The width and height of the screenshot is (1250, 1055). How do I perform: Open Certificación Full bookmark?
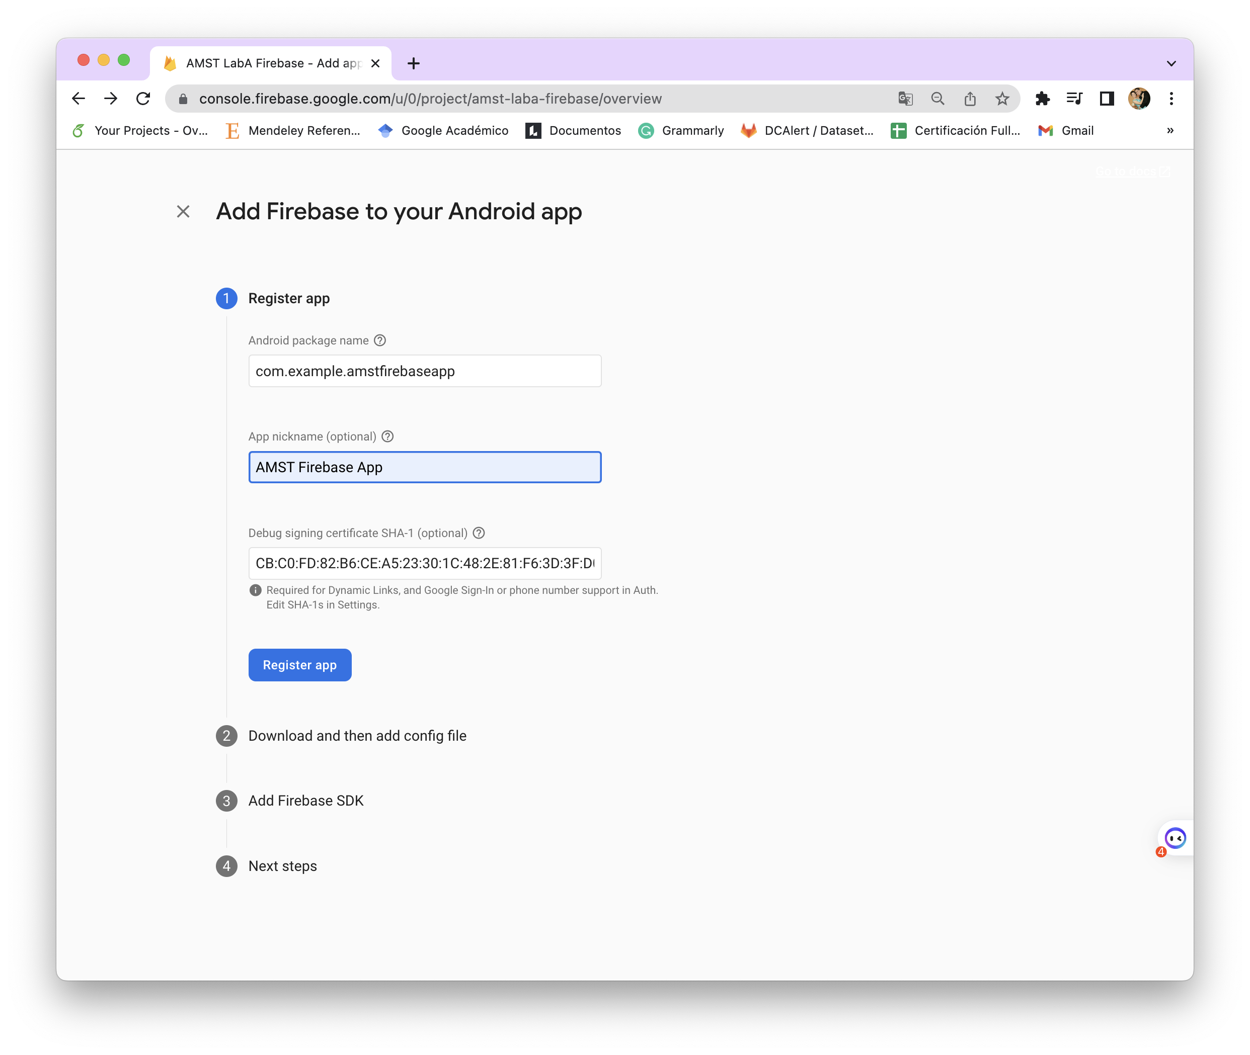pyautogui.click(x=956, y=130)
